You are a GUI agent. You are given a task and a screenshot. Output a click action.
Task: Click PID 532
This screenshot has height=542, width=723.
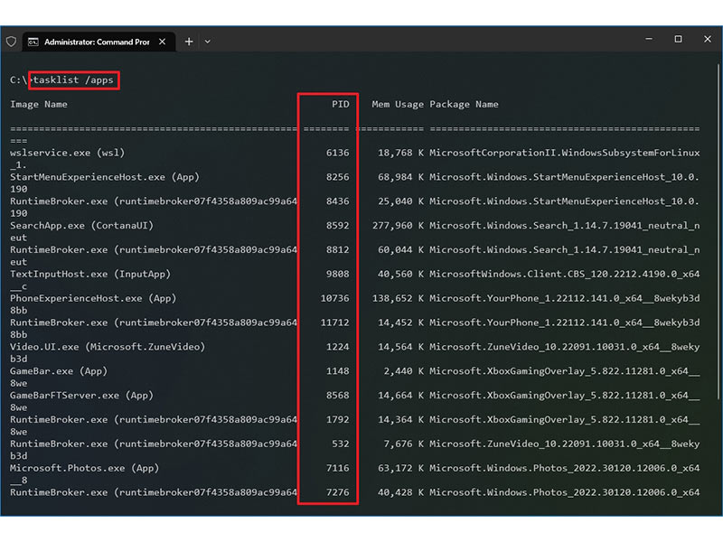[341, 444]
